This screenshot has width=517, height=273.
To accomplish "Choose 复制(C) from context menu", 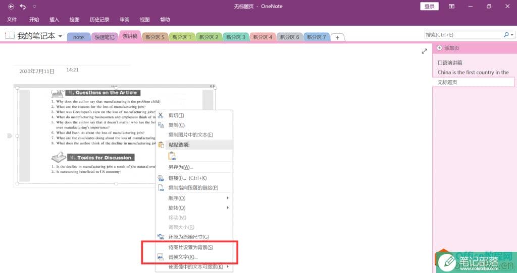I will (194, 125).
